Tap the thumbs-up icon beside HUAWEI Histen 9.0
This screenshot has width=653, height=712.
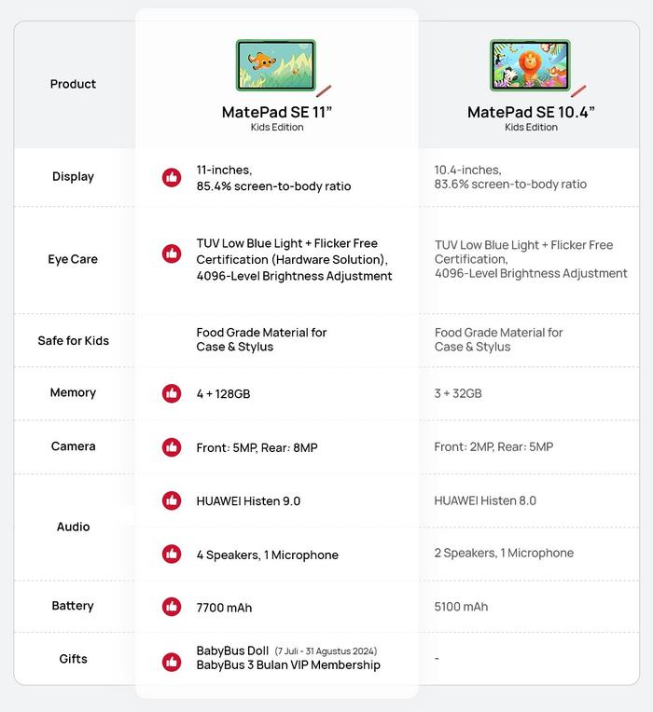pyautogui.click(x=172, y=500)
